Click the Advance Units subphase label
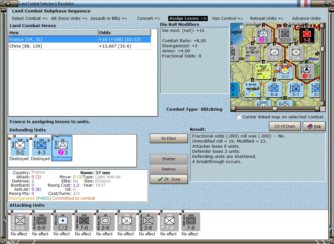 (x=306, y=18)
